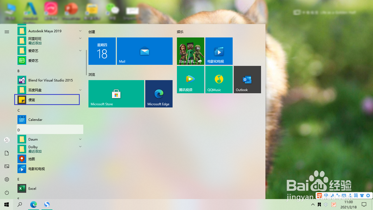The height and width of the screenshot is (210, 373).
Task: Expand the Autodesk Maya 2019 folder chevron
Action: tap(80, 31)
